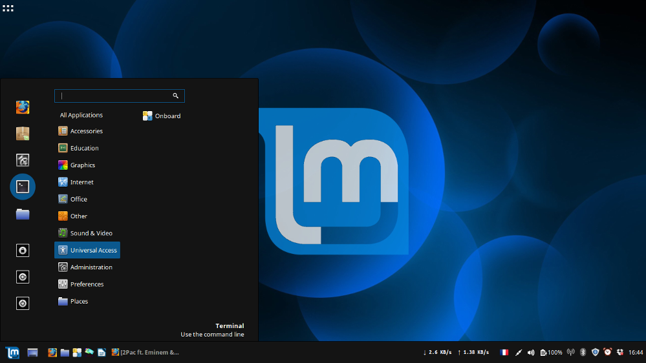Click the download speed 2.6 KB/s indicator
The image size is (646, 363).
pos(437,352)
